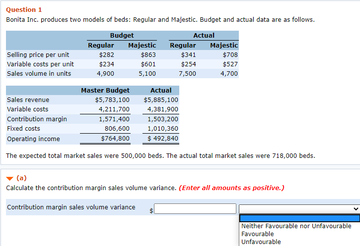Choose the 'Unfavourable' option in the list

(261, 242)
